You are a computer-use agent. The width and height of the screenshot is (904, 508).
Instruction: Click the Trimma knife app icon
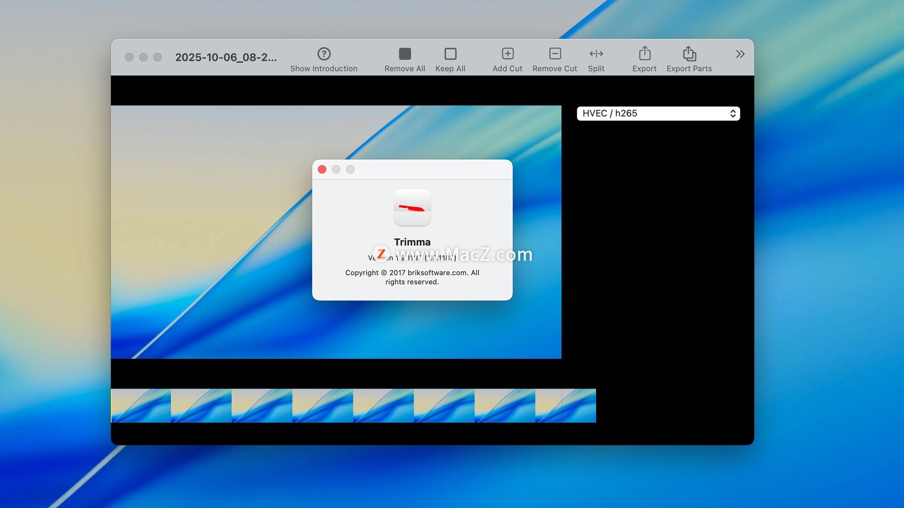coord(412,207)
